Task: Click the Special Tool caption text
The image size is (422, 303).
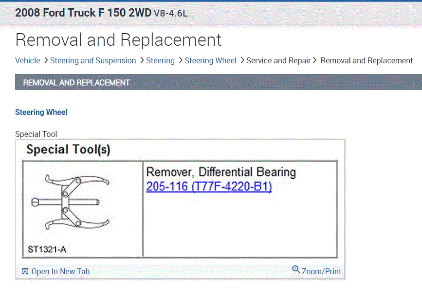Action: pos(36,134)
